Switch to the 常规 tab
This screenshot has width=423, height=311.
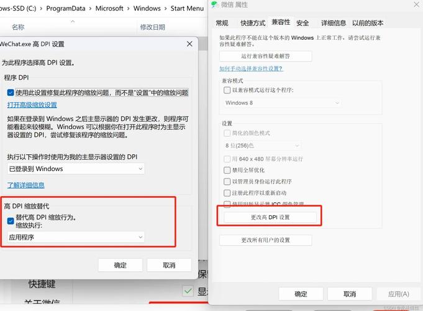click(x=222, y=23)
